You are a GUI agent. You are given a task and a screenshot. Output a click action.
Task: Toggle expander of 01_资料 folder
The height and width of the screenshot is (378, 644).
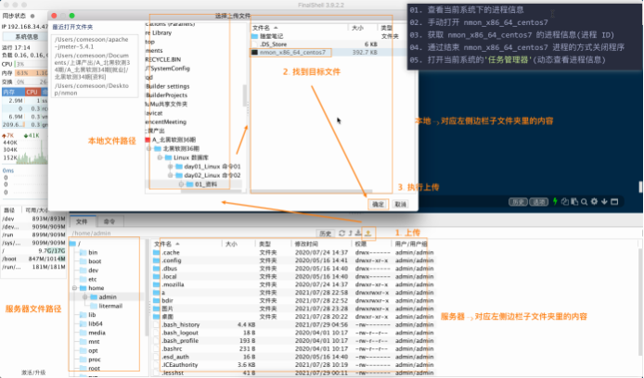click(x=181, y=184)
